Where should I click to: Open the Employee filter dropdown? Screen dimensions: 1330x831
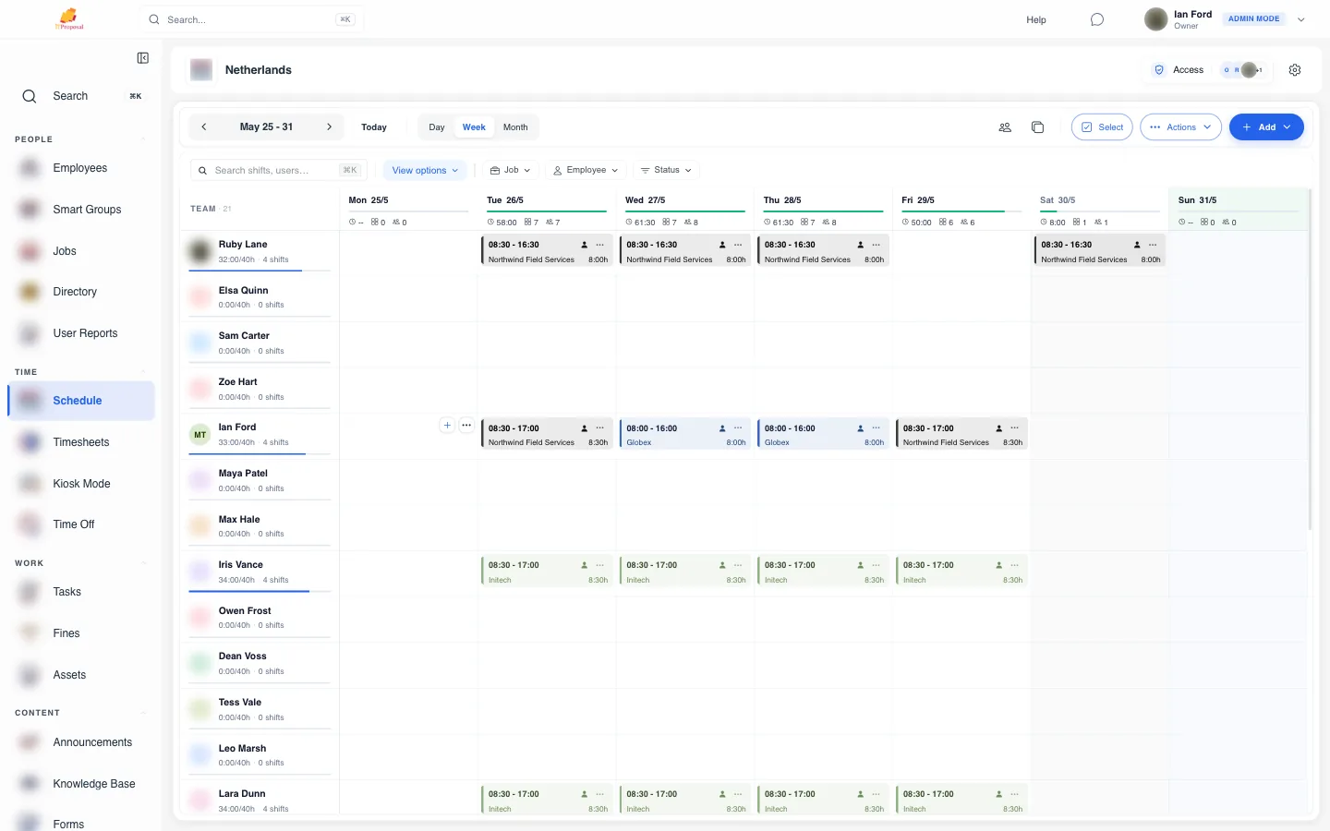coord(586,170)
